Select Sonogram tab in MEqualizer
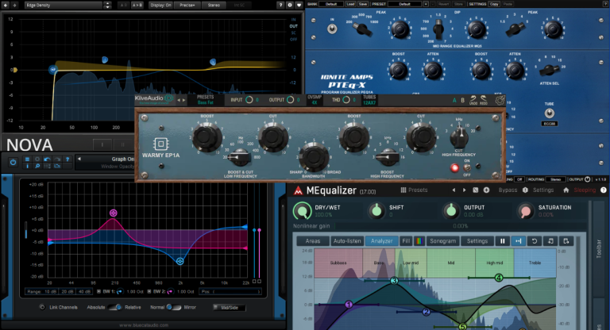This screenshot has width=610, height=330. [x=442, y=241]
